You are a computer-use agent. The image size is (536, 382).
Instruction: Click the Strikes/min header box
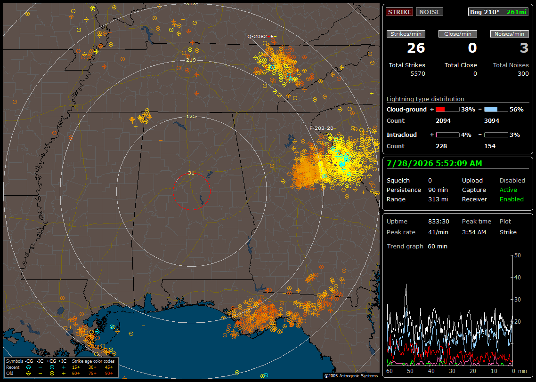coord(406,34)
